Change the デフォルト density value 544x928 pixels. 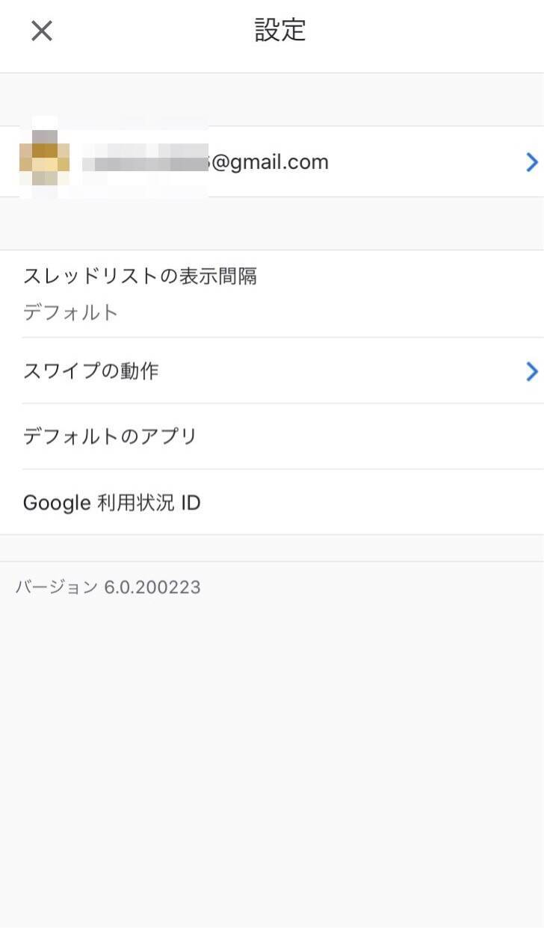point(71,312)
